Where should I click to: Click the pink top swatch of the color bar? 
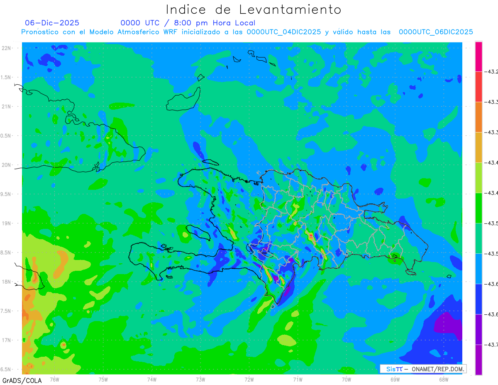click(478, 56)
